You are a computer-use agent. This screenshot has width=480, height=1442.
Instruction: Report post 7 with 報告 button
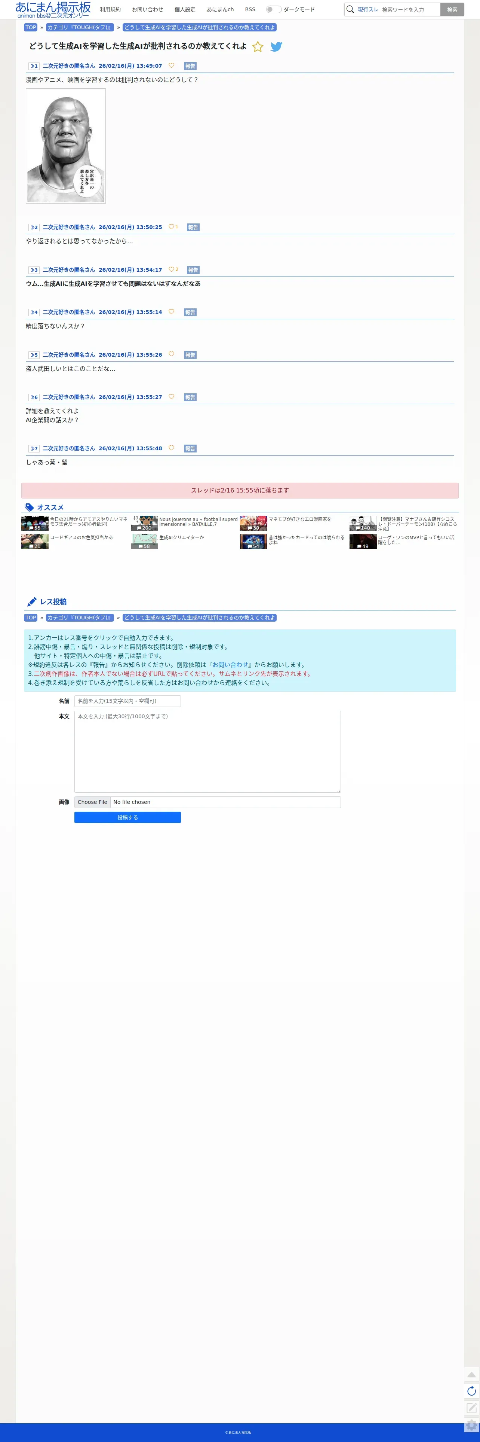coord(190,448)
